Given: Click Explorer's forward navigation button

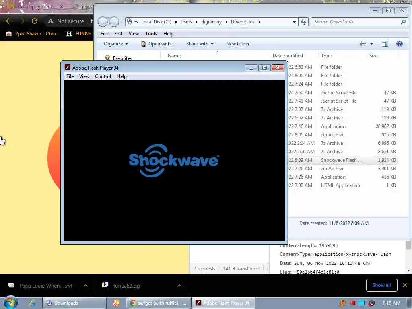Looking at the screenshot, I should [x=114, y=22].
